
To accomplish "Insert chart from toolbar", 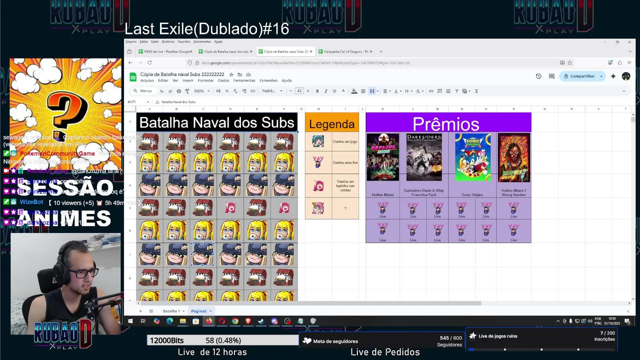I will tap(448, 91).
